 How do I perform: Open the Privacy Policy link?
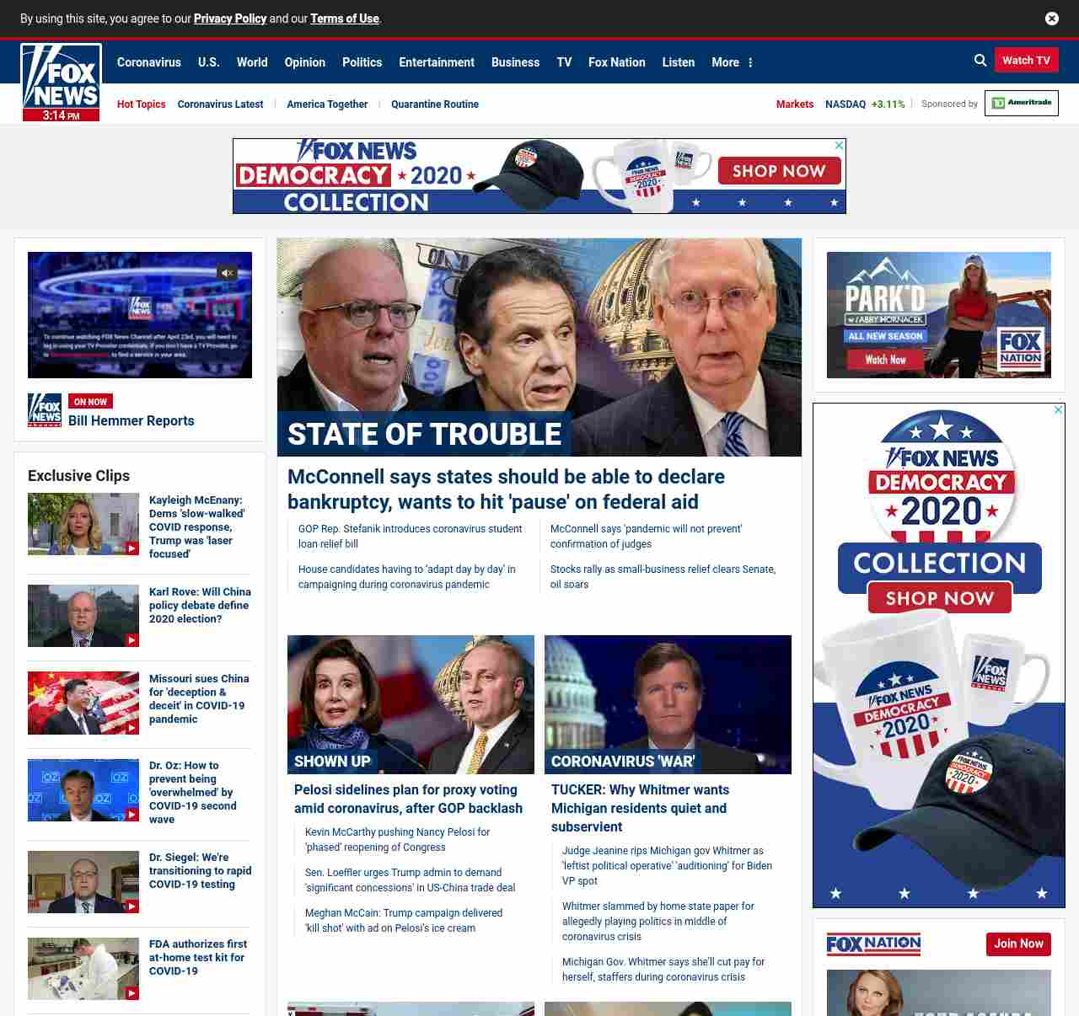point(229,19)
